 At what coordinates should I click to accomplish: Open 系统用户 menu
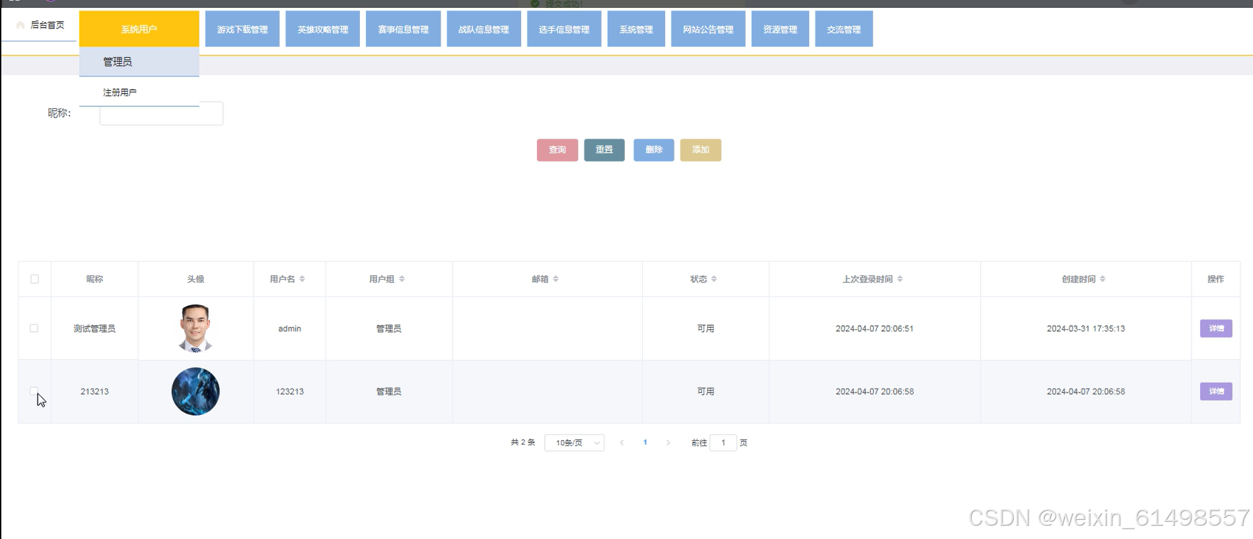coord(139,29)
